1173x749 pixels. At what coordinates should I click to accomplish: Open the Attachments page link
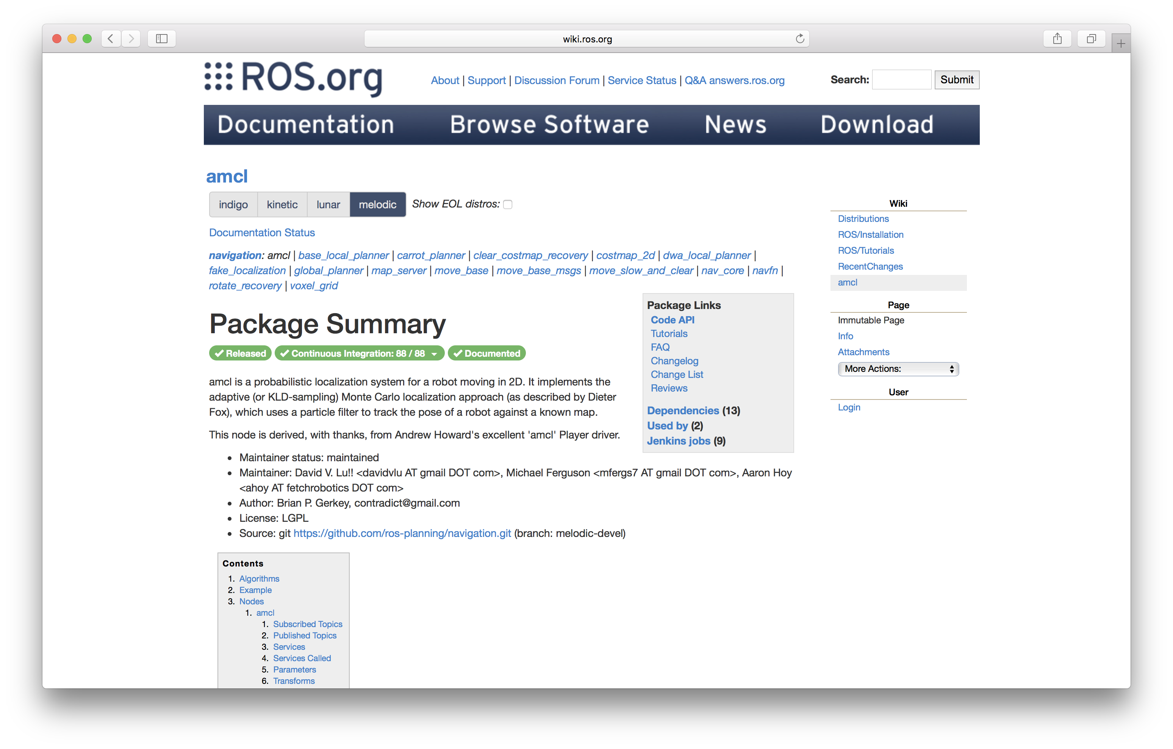[863, 352]
